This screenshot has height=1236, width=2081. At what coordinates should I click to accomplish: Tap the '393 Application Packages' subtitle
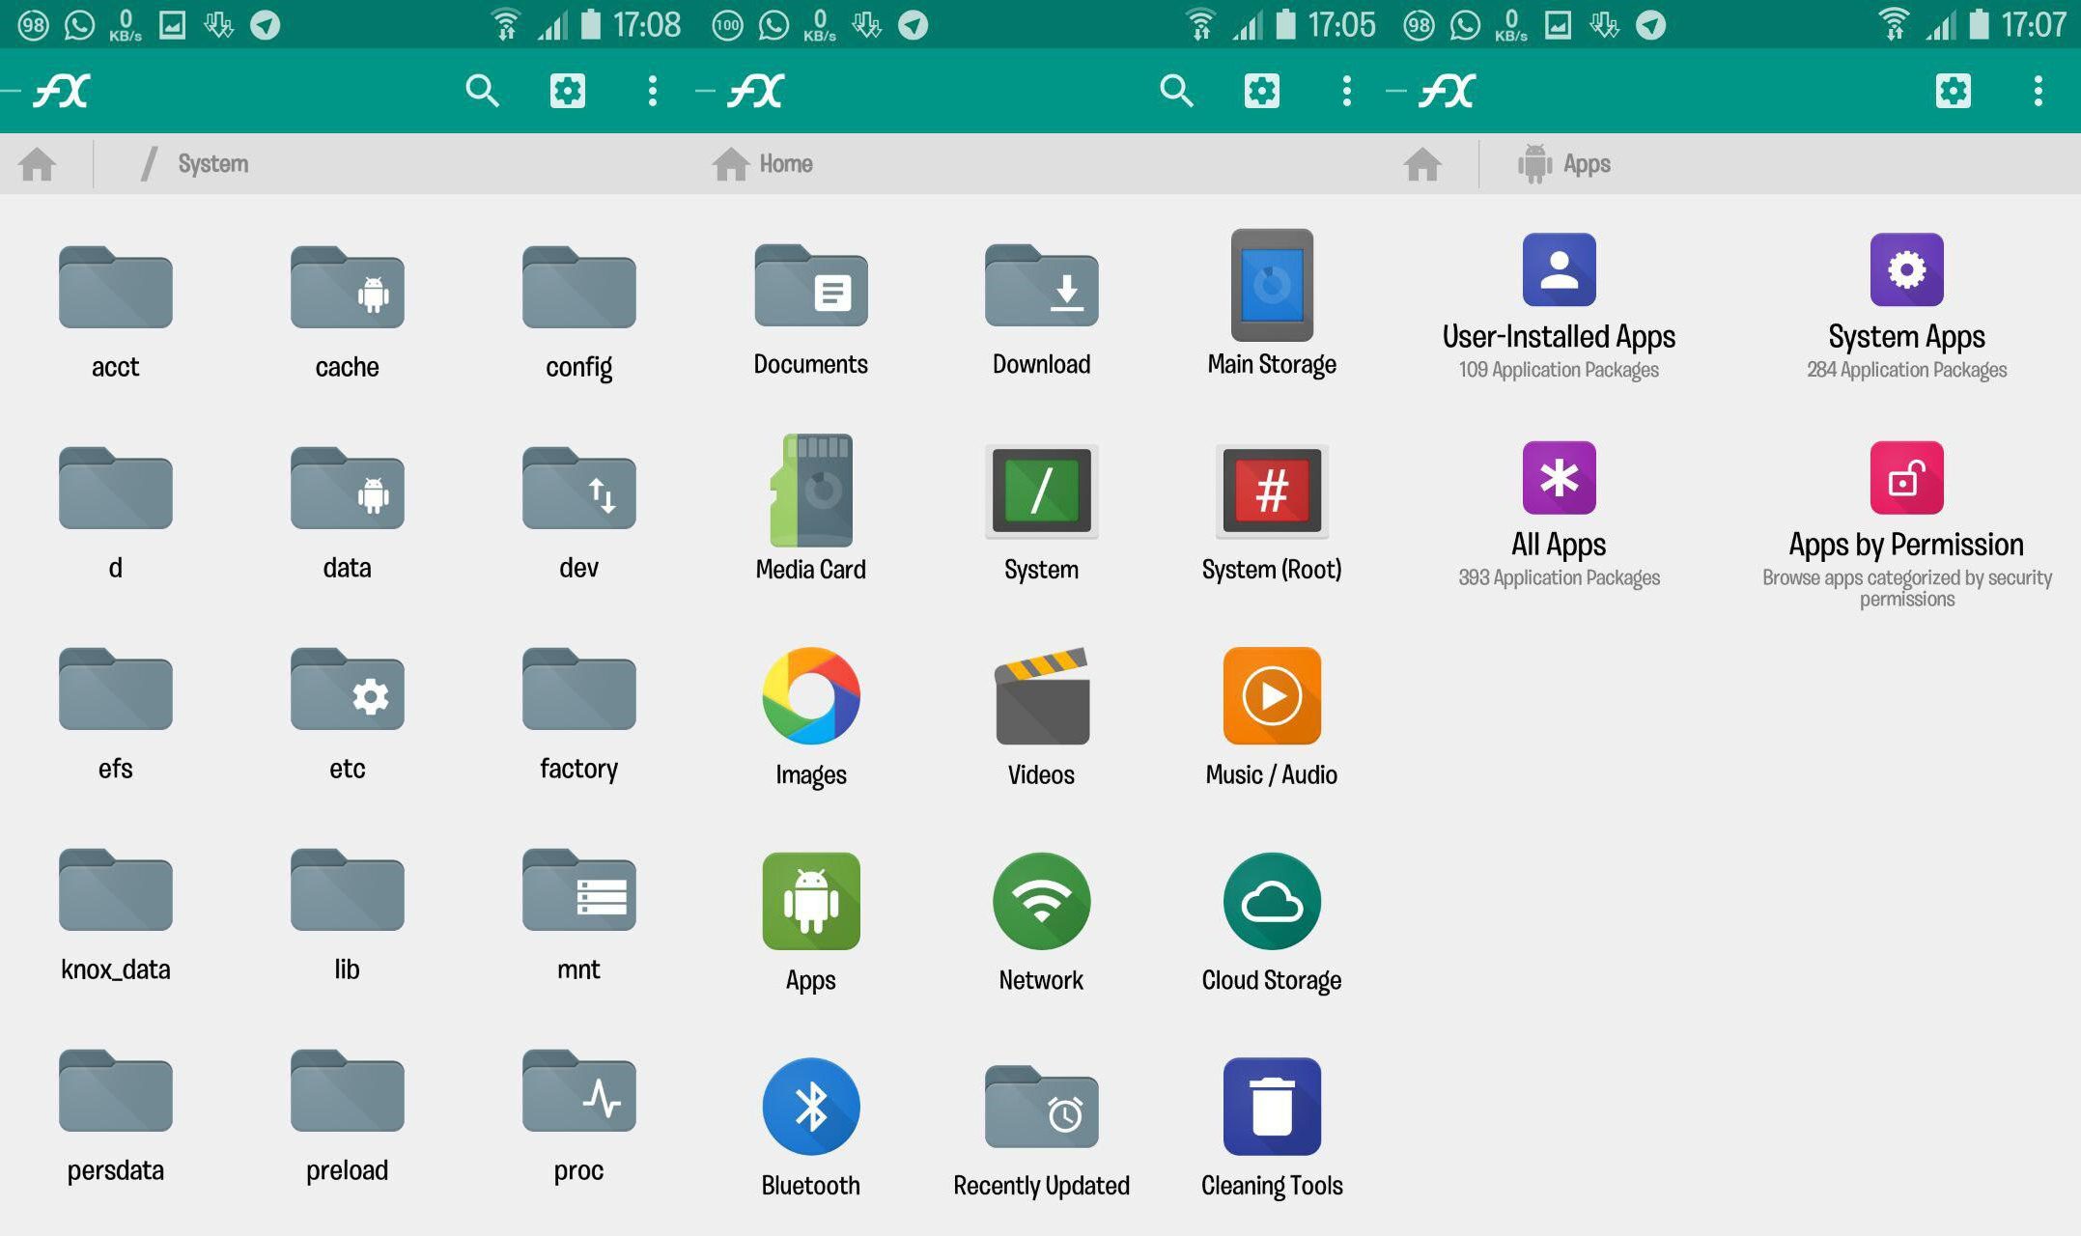point(1559,577)
